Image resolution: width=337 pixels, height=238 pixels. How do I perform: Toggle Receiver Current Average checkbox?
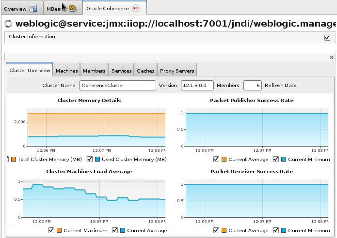[x=216, y=230]
